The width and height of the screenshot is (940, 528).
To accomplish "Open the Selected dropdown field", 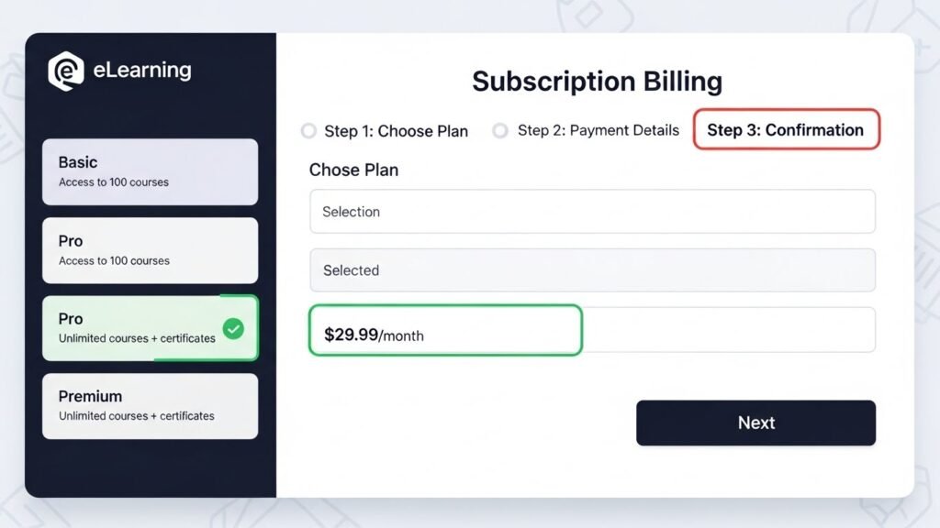I will tap(592, 270).
